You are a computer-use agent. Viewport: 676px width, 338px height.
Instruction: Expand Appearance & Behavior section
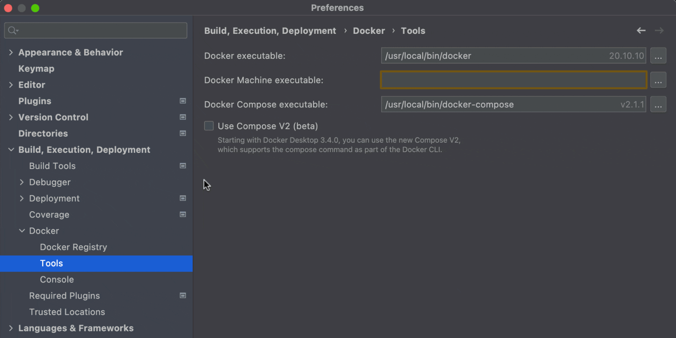click(11, 52)
